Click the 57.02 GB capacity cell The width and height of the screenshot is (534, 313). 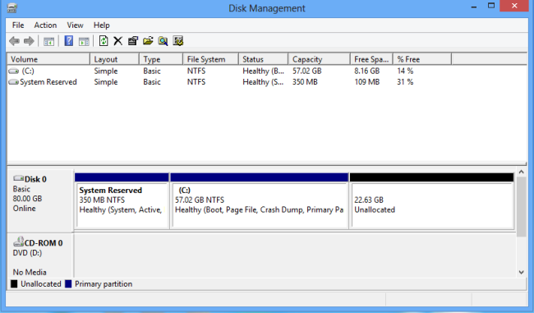[307, 71]
